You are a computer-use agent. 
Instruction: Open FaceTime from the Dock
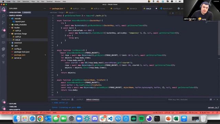[x=64, y=118]
